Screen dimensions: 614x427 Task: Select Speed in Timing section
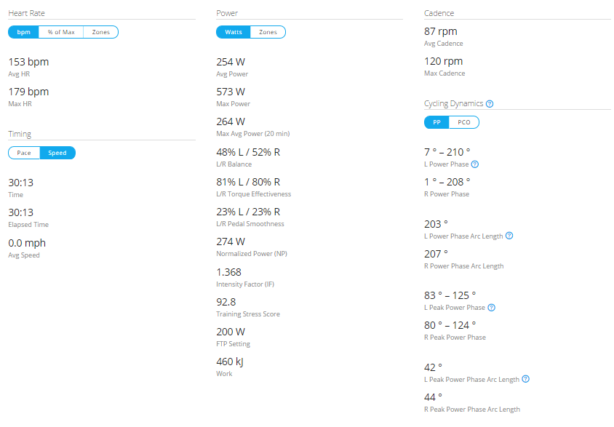(57, 153)
